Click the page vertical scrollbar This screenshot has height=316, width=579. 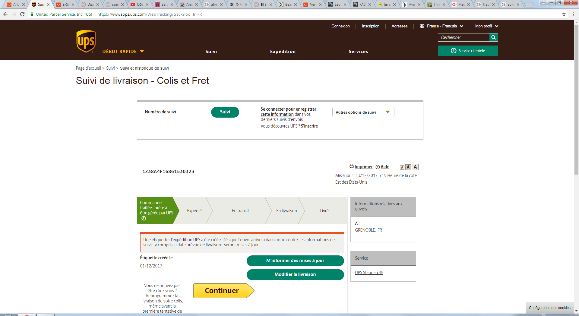click(576, 100)
